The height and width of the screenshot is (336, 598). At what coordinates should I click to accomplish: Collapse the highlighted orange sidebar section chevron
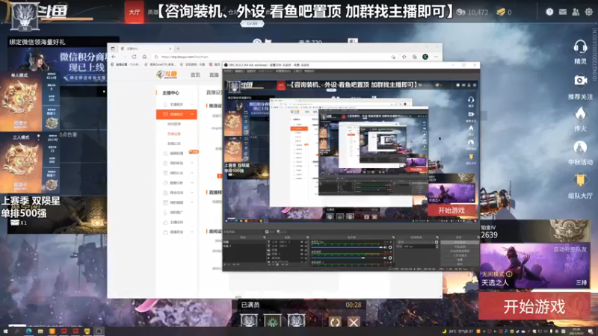click(x=192, y=114)
